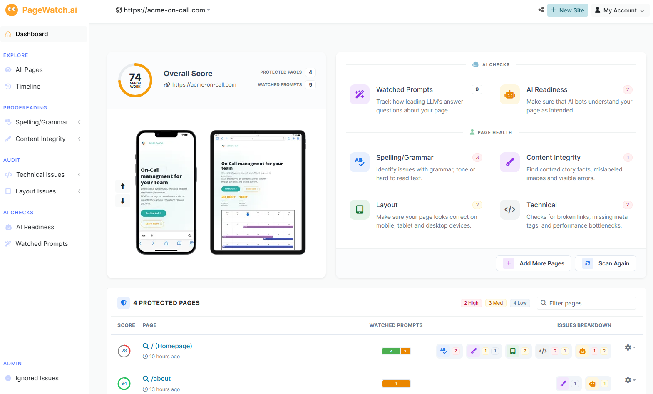
Task: Click the Homepage row spelling issues icon
Action: point(443,351)
